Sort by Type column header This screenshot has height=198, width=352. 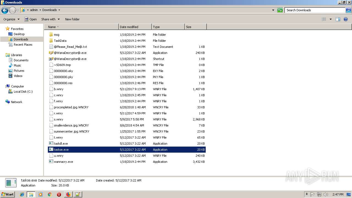pos(168,27)
